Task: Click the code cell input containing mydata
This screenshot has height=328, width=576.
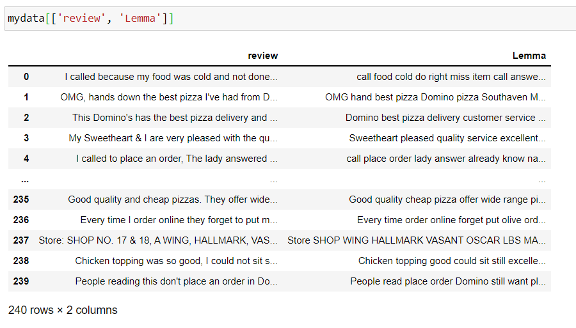Action: 290,19
